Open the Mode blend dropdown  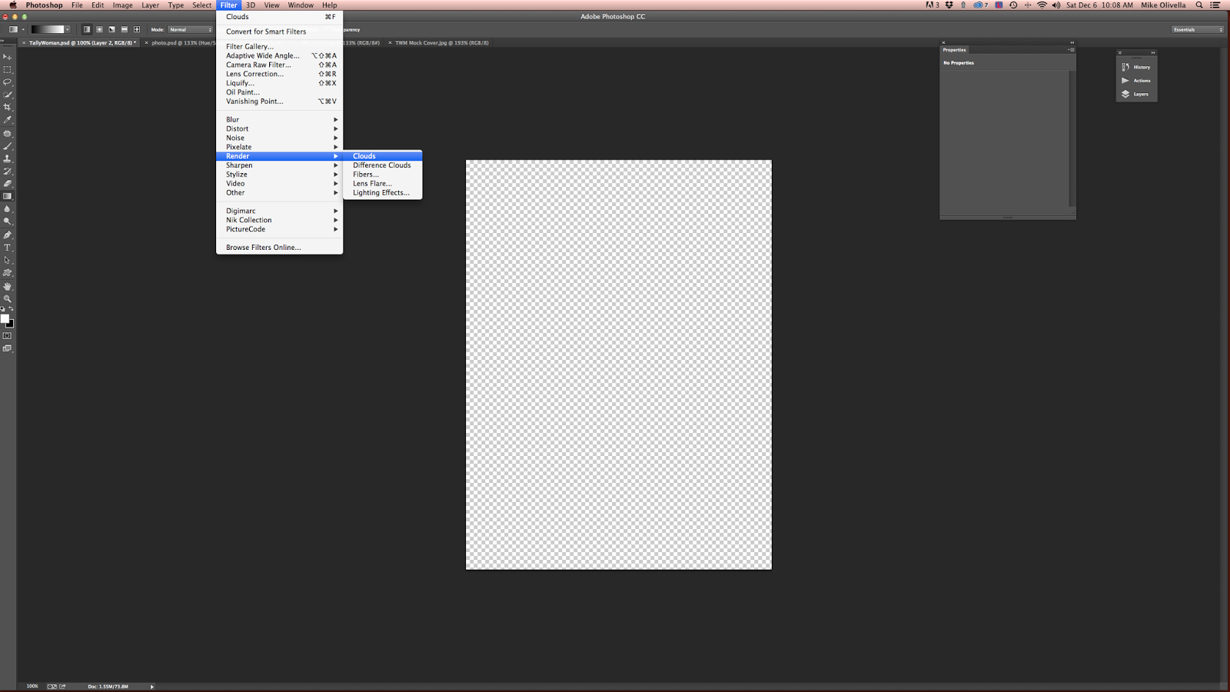point(191,30)
